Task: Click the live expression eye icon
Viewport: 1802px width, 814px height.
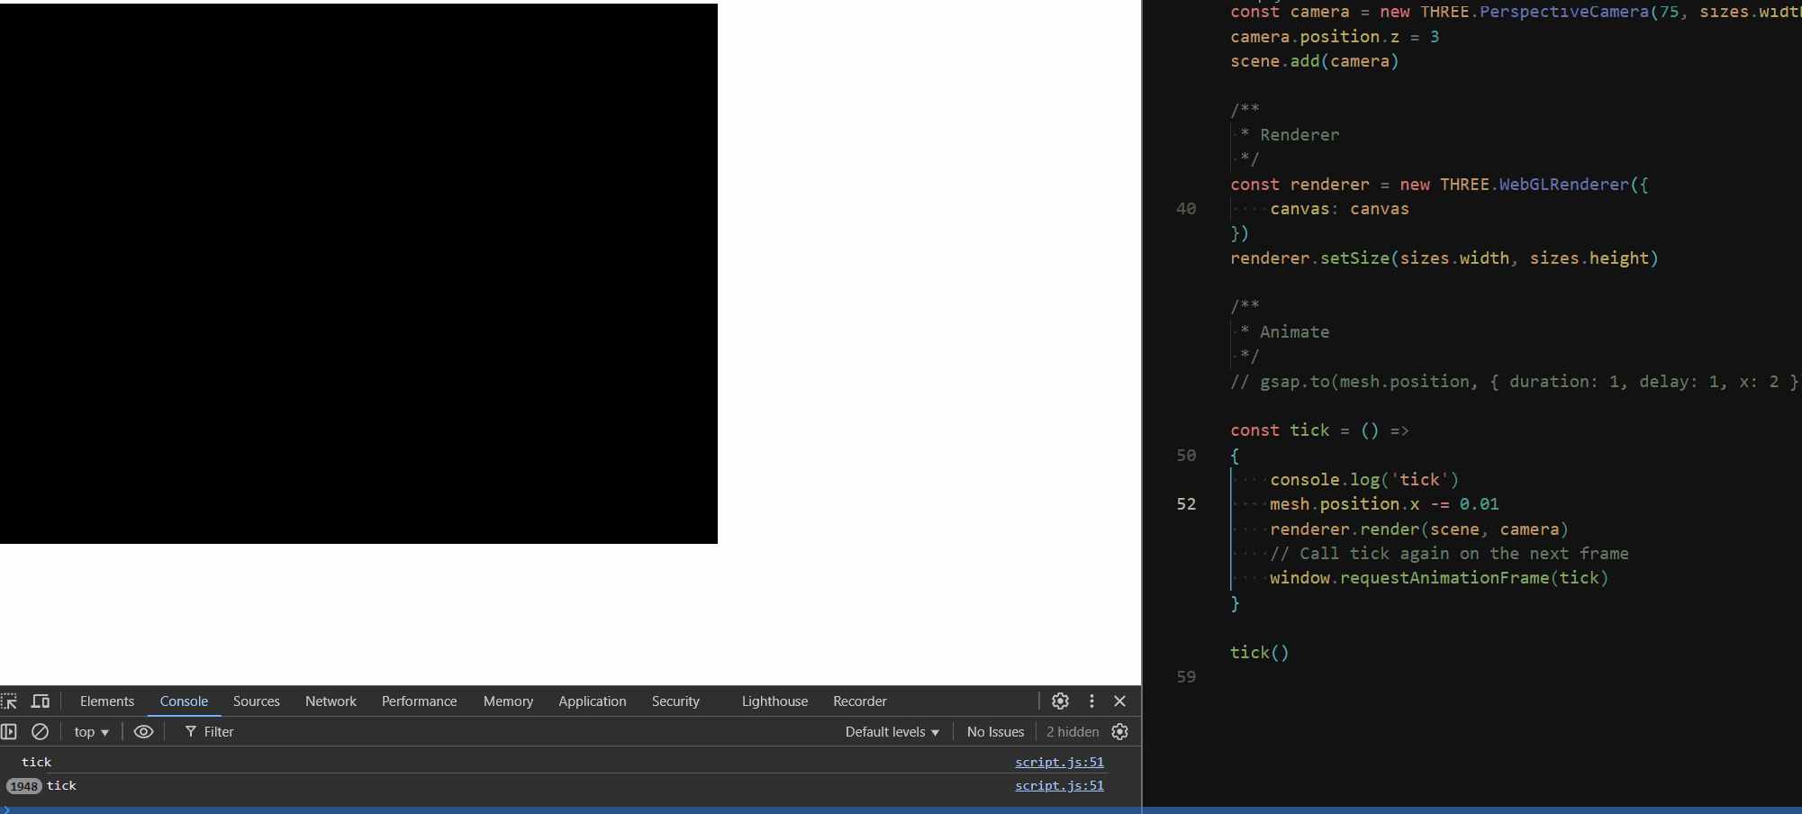Action: (143, 732)
